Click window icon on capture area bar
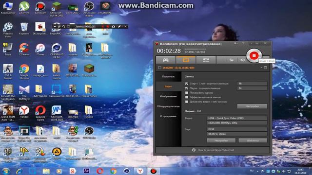Image resolution: width=312 pixels, height=175 pixels. [265, 68]
